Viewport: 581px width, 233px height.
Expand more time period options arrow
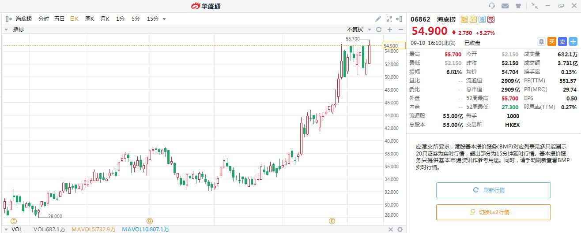(x=164, y=19)
